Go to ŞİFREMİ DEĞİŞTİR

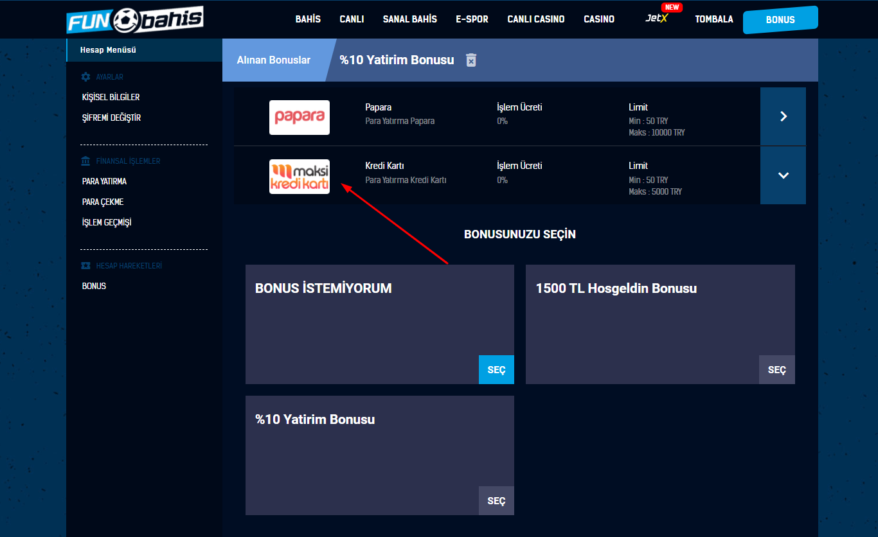point(111,118)
